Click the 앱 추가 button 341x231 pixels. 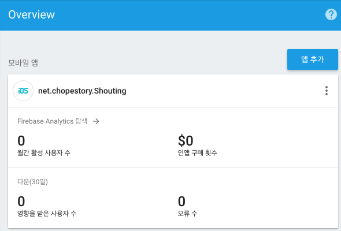tap(313, 59)
